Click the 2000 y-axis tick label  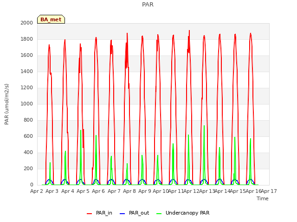[x=27, y=23]
